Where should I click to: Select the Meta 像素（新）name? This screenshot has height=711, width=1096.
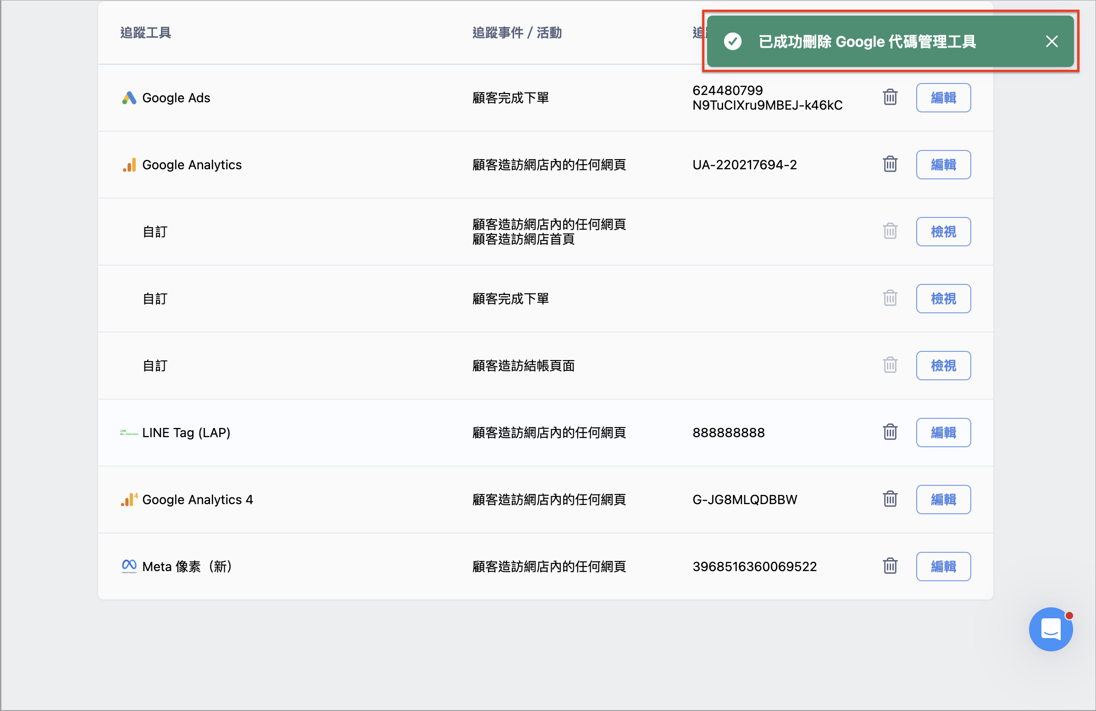[187, 567]
